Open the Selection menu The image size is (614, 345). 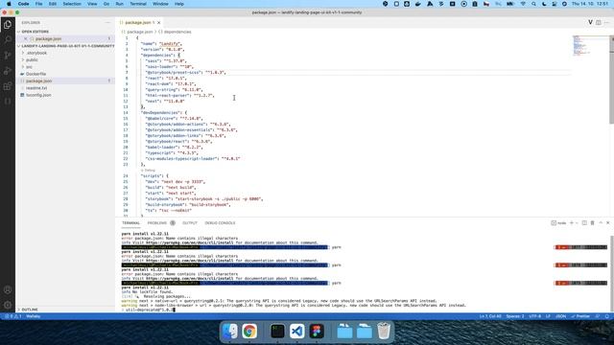(72, 4)
